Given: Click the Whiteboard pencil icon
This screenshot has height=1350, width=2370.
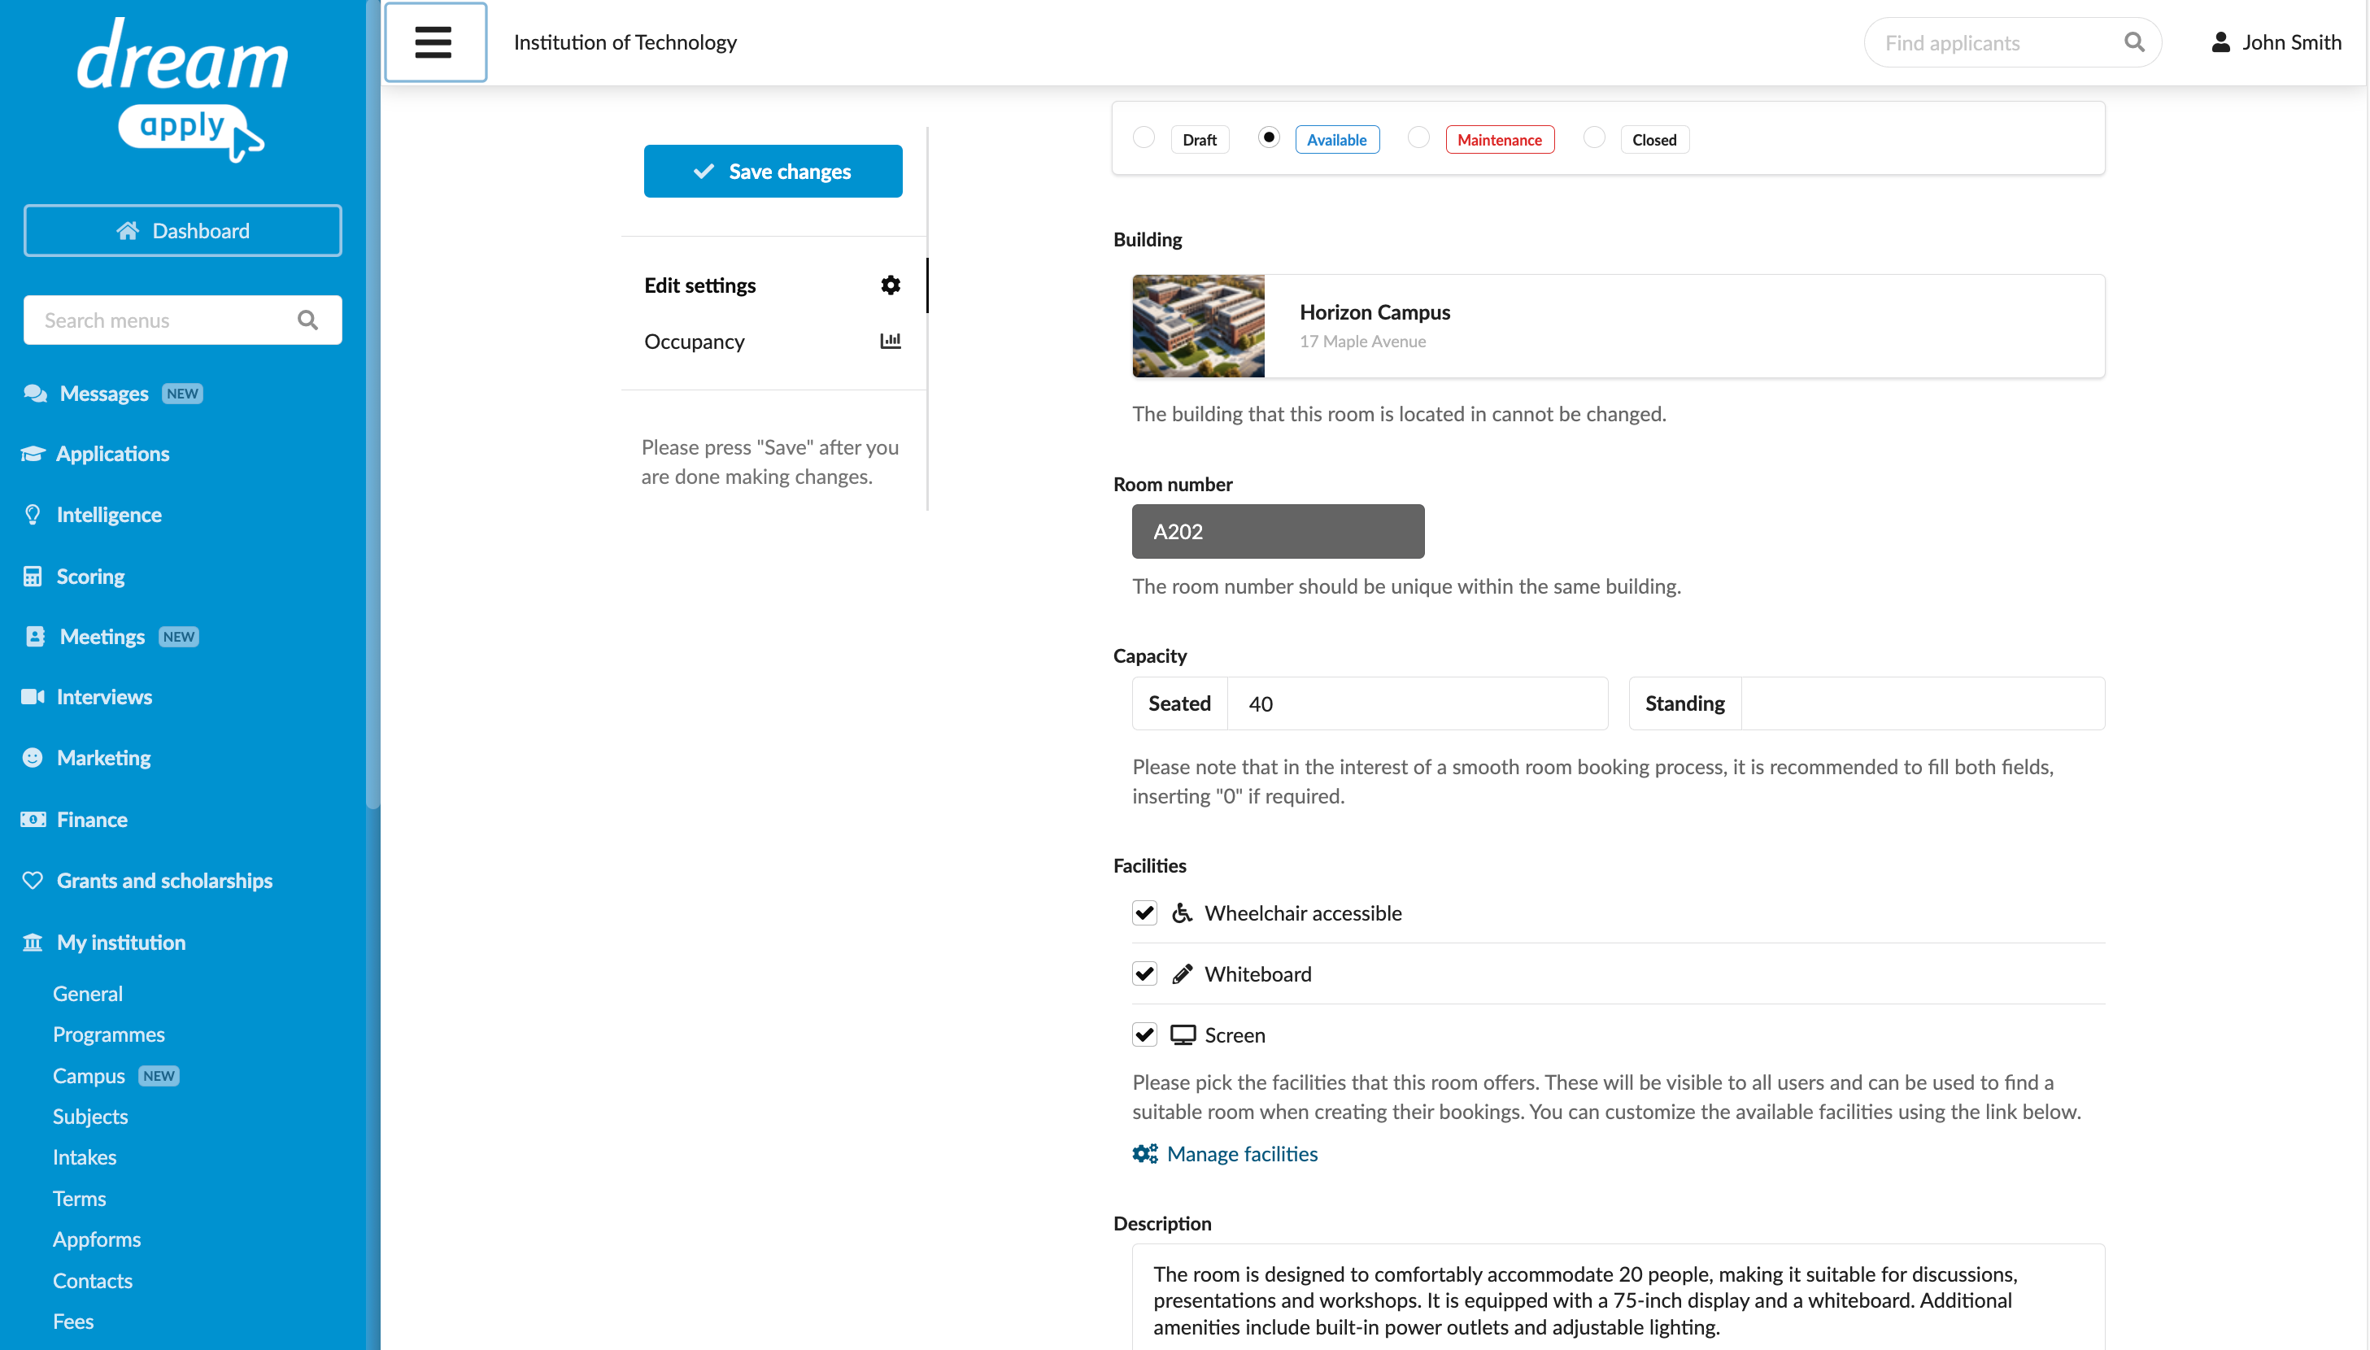Looking at the screenshot, I should point(1183,974).
